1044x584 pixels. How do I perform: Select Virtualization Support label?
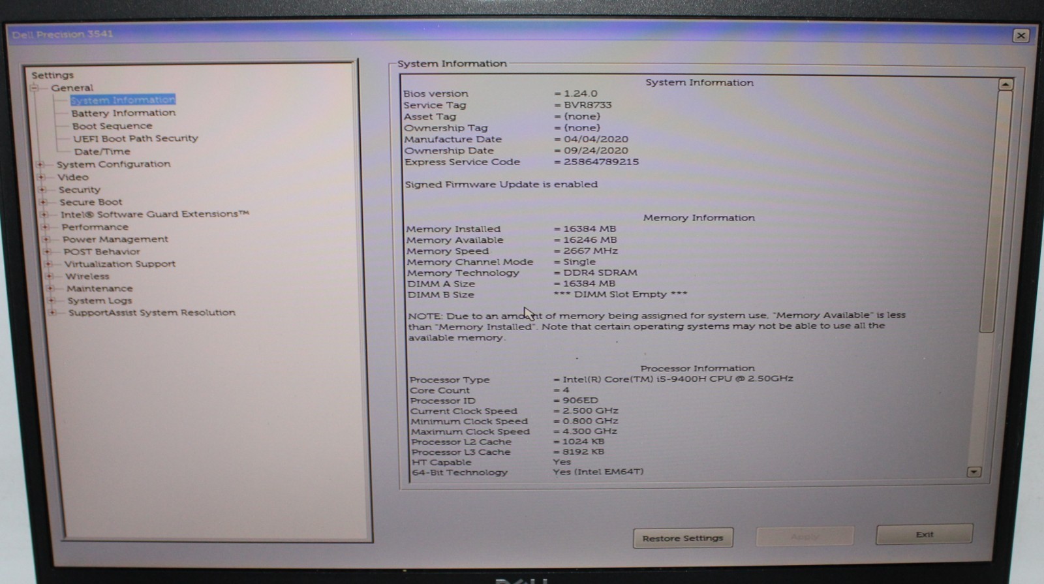(x=119, y=264)
